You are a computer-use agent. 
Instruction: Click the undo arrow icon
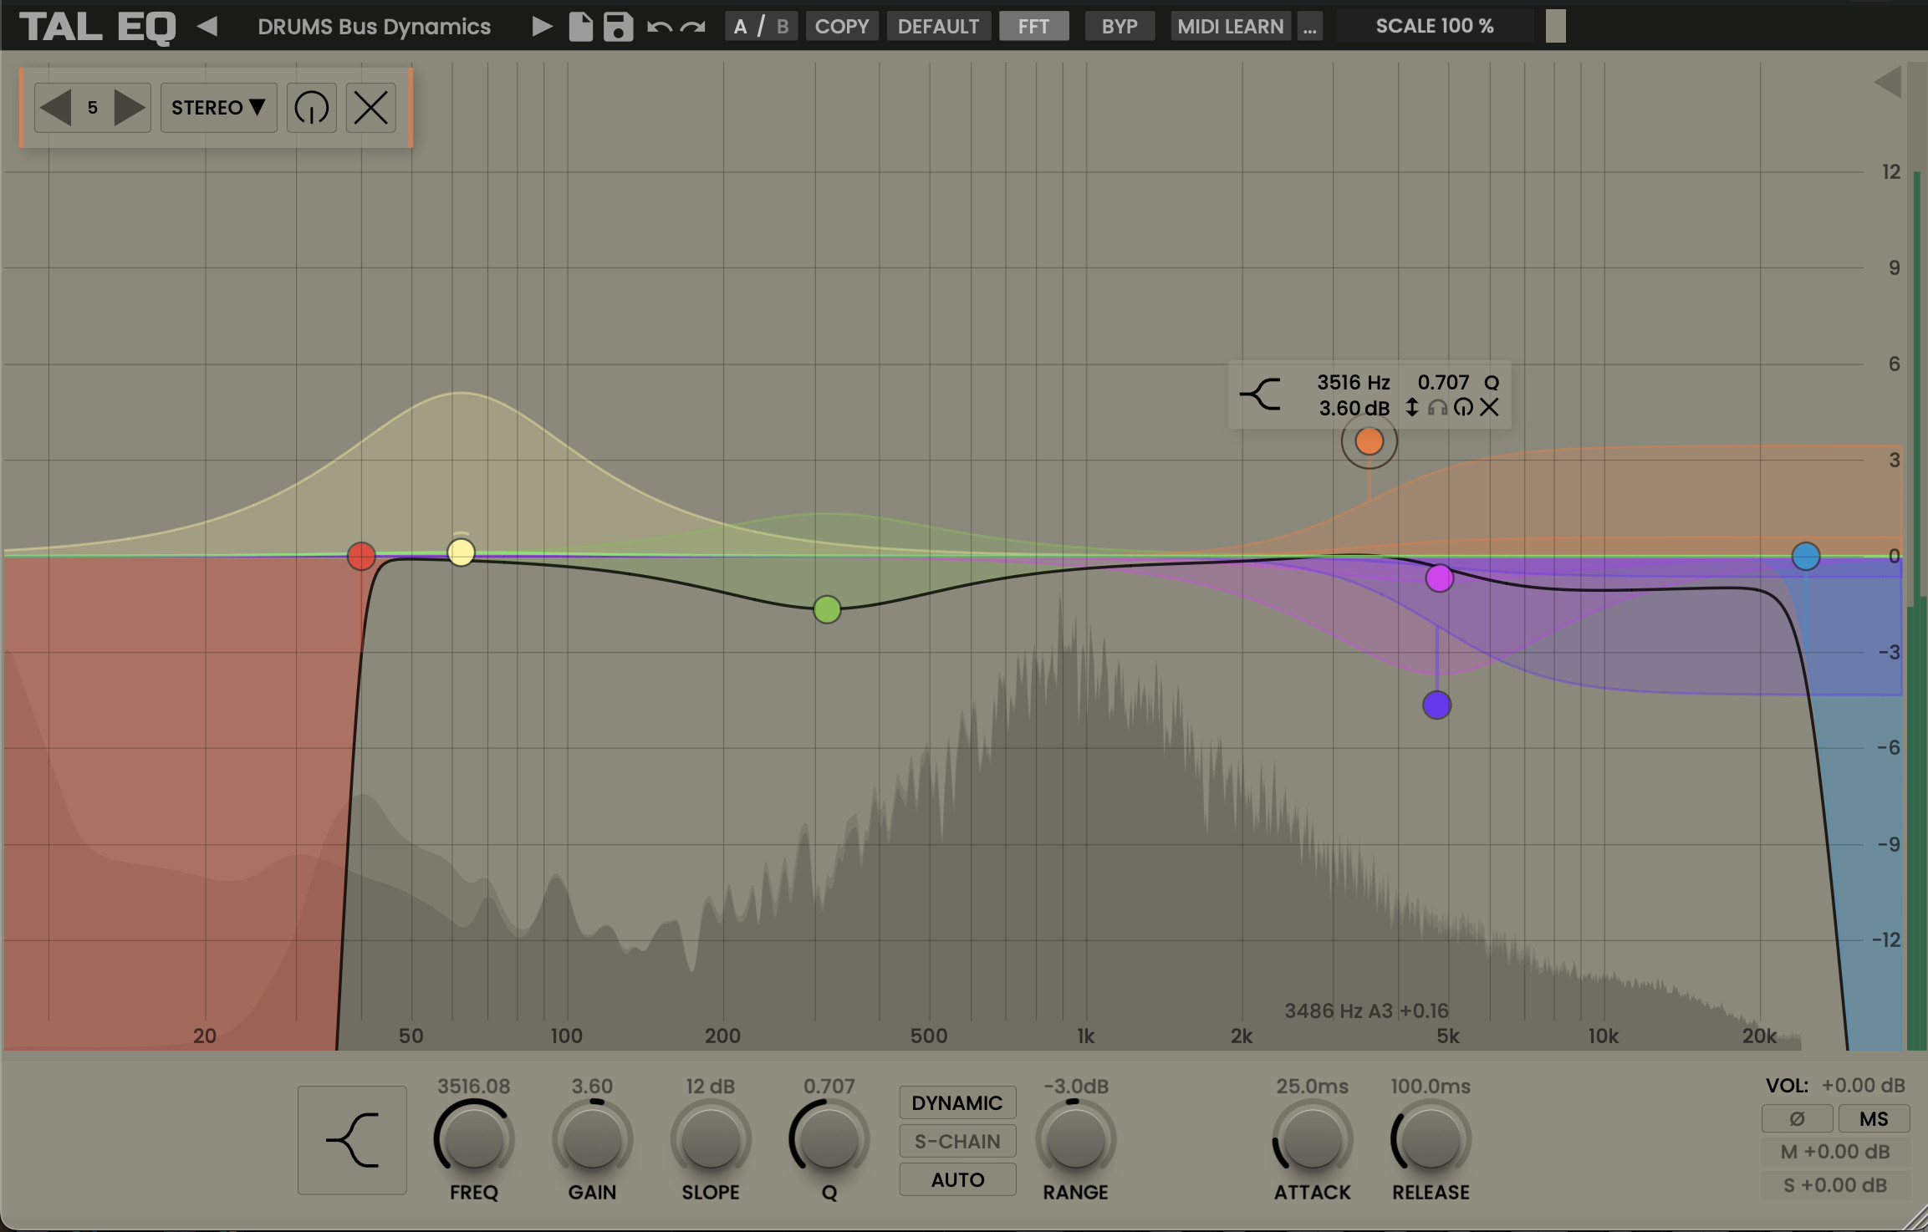pos(659,27)
